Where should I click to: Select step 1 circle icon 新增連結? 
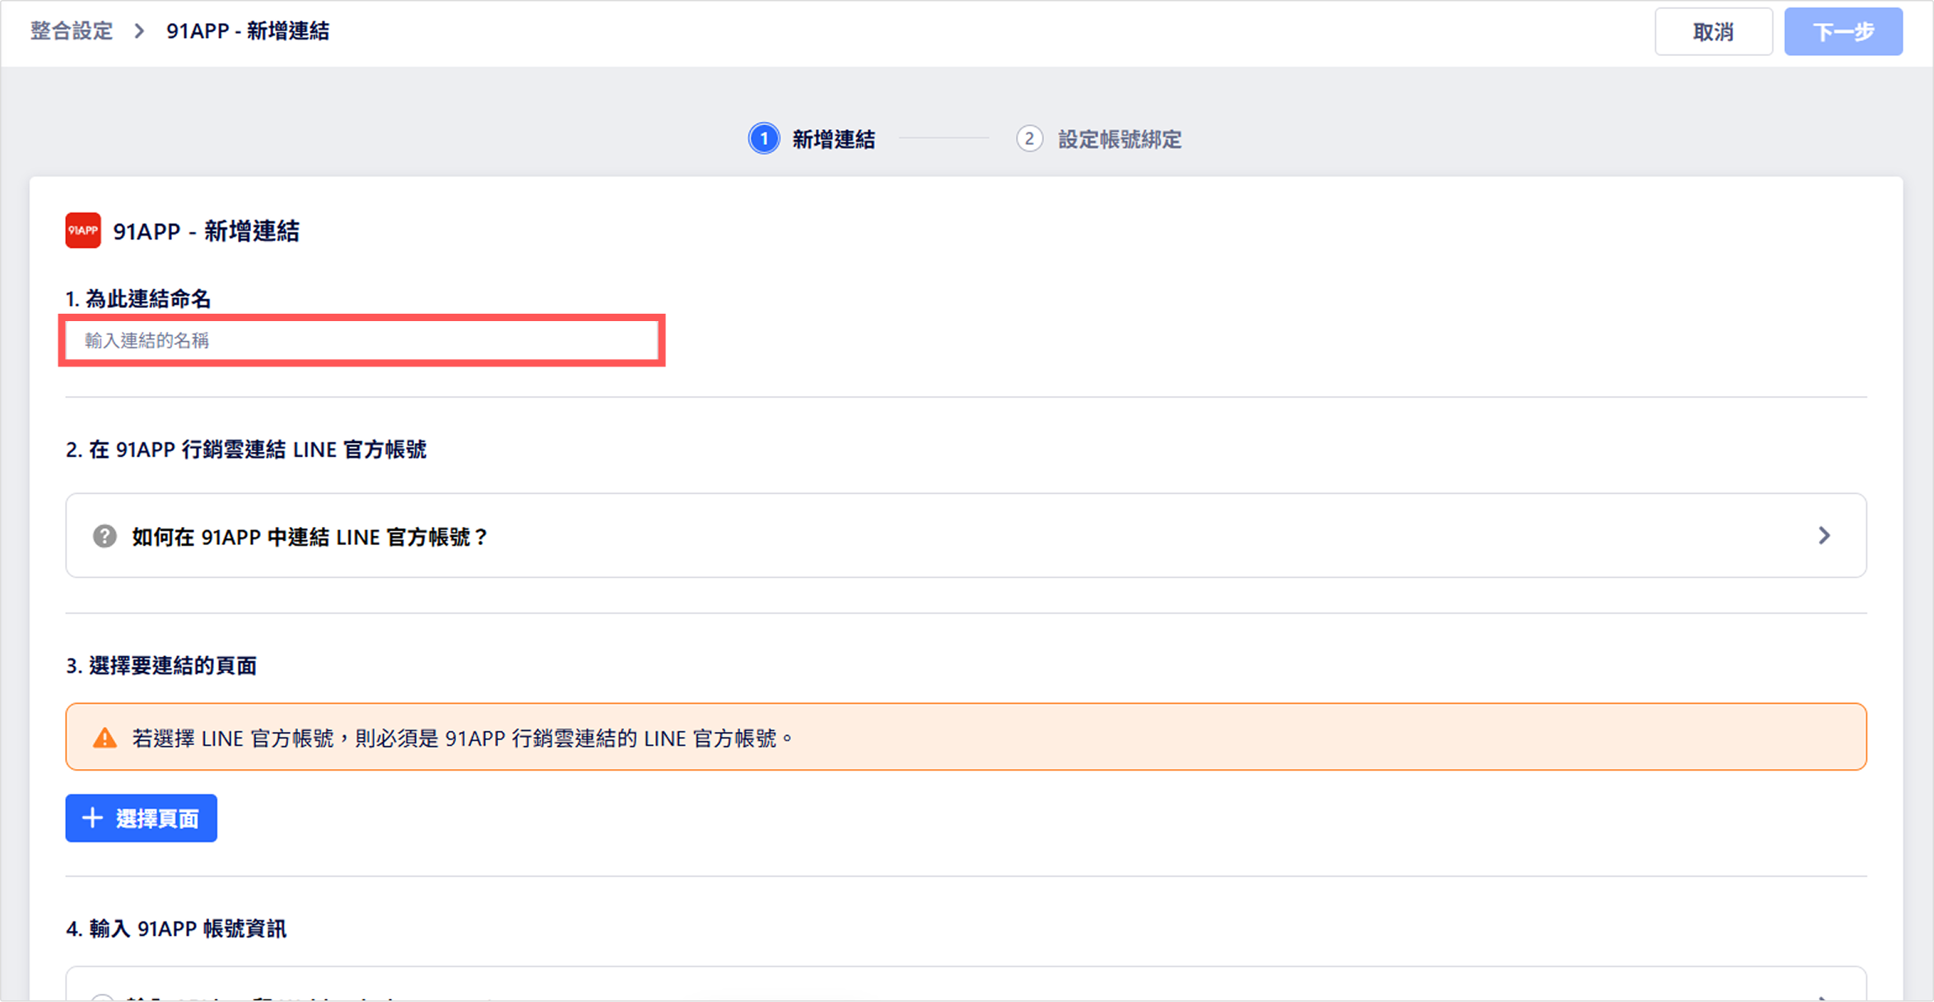(764, 138)
